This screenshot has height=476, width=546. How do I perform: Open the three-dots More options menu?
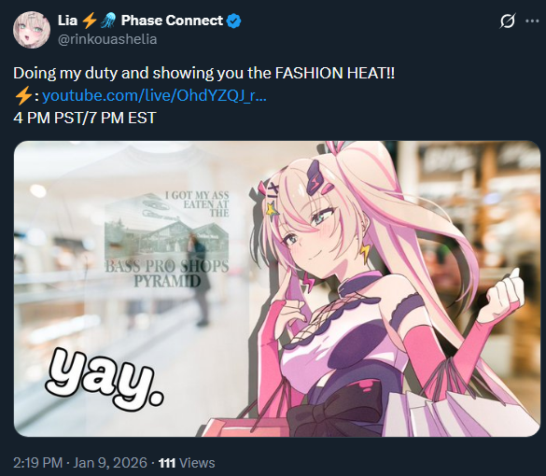532,21
